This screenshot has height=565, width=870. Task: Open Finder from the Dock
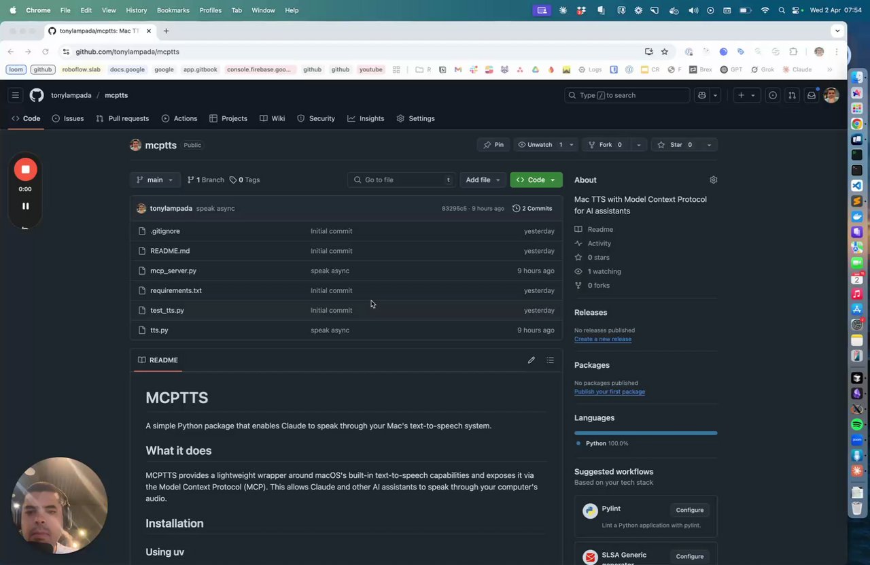[x=857, y=78]
